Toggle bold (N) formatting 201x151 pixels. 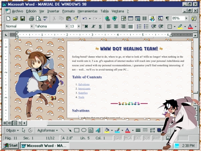tap(86, 26)
